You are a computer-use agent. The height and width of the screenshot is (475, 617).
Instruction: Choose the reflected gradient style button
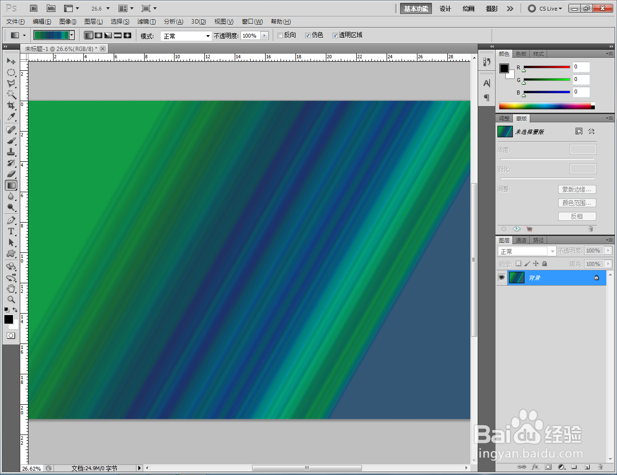[118, 35]
